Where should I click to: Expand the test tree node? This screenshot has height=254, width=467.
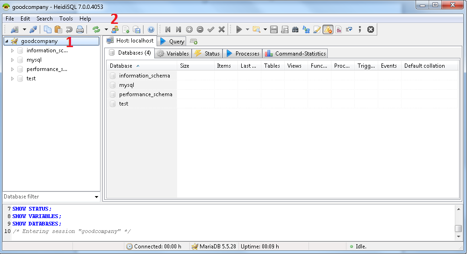(x=12, y=78)
